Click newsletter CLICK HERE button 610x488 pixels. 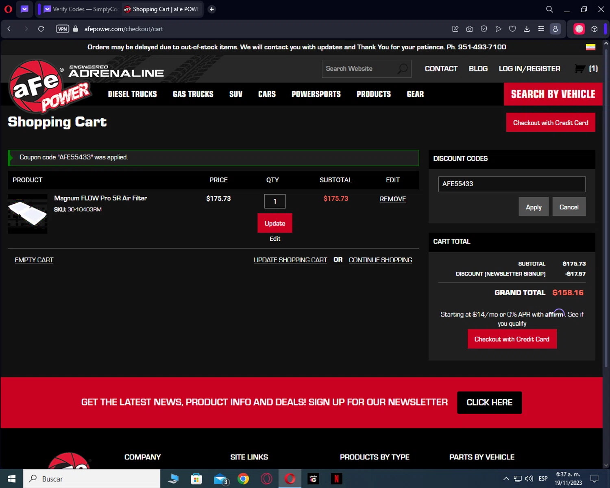pos(490,402)
